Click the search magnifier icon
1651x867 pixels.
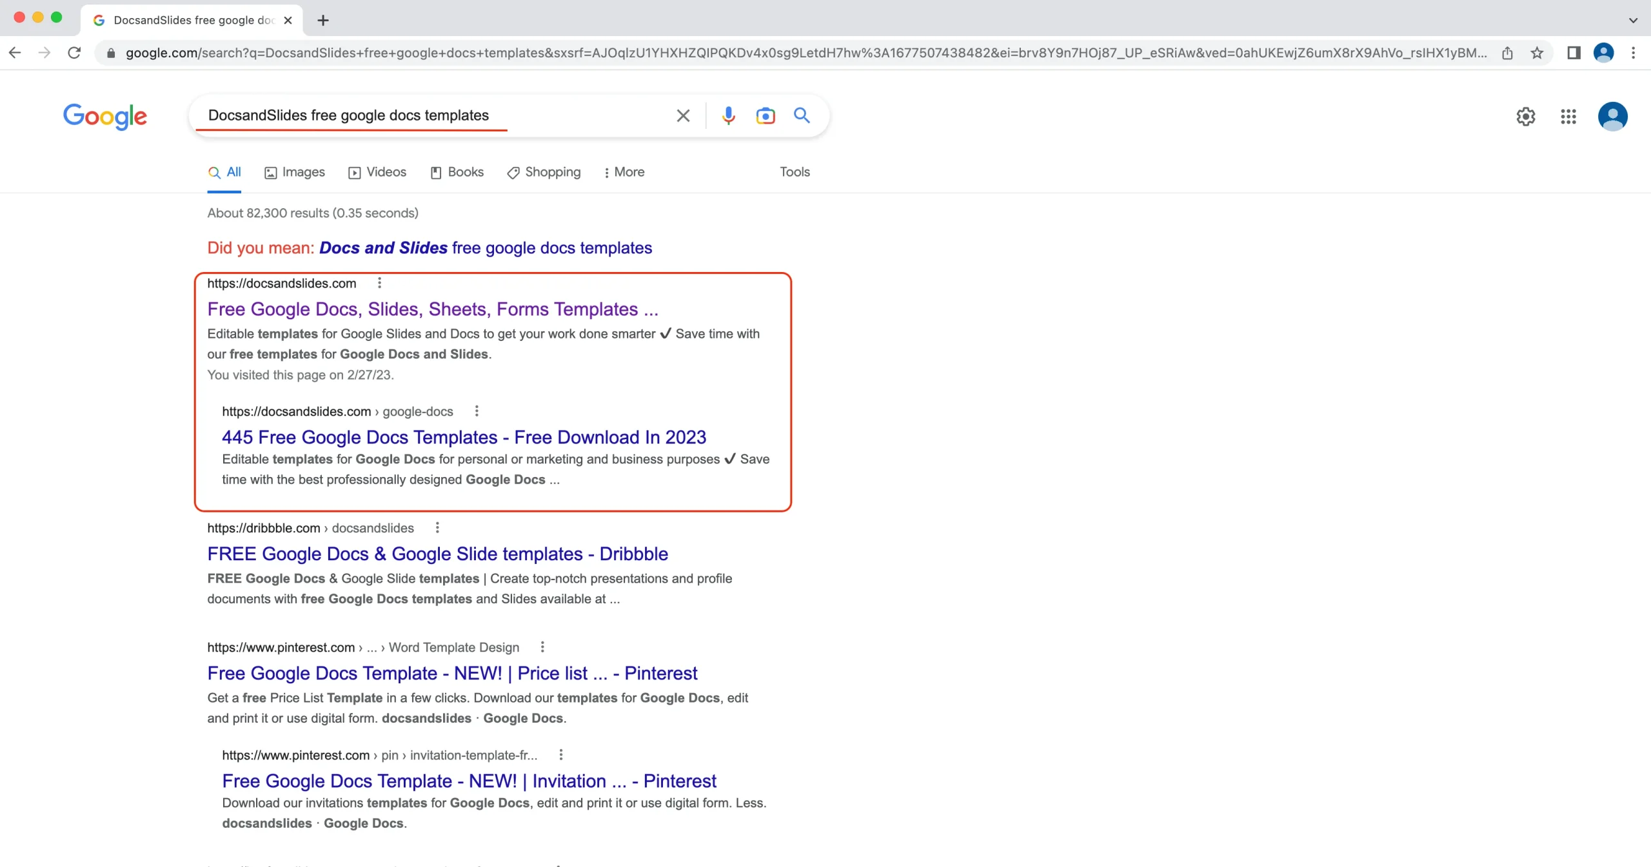(x=801, y=115)
